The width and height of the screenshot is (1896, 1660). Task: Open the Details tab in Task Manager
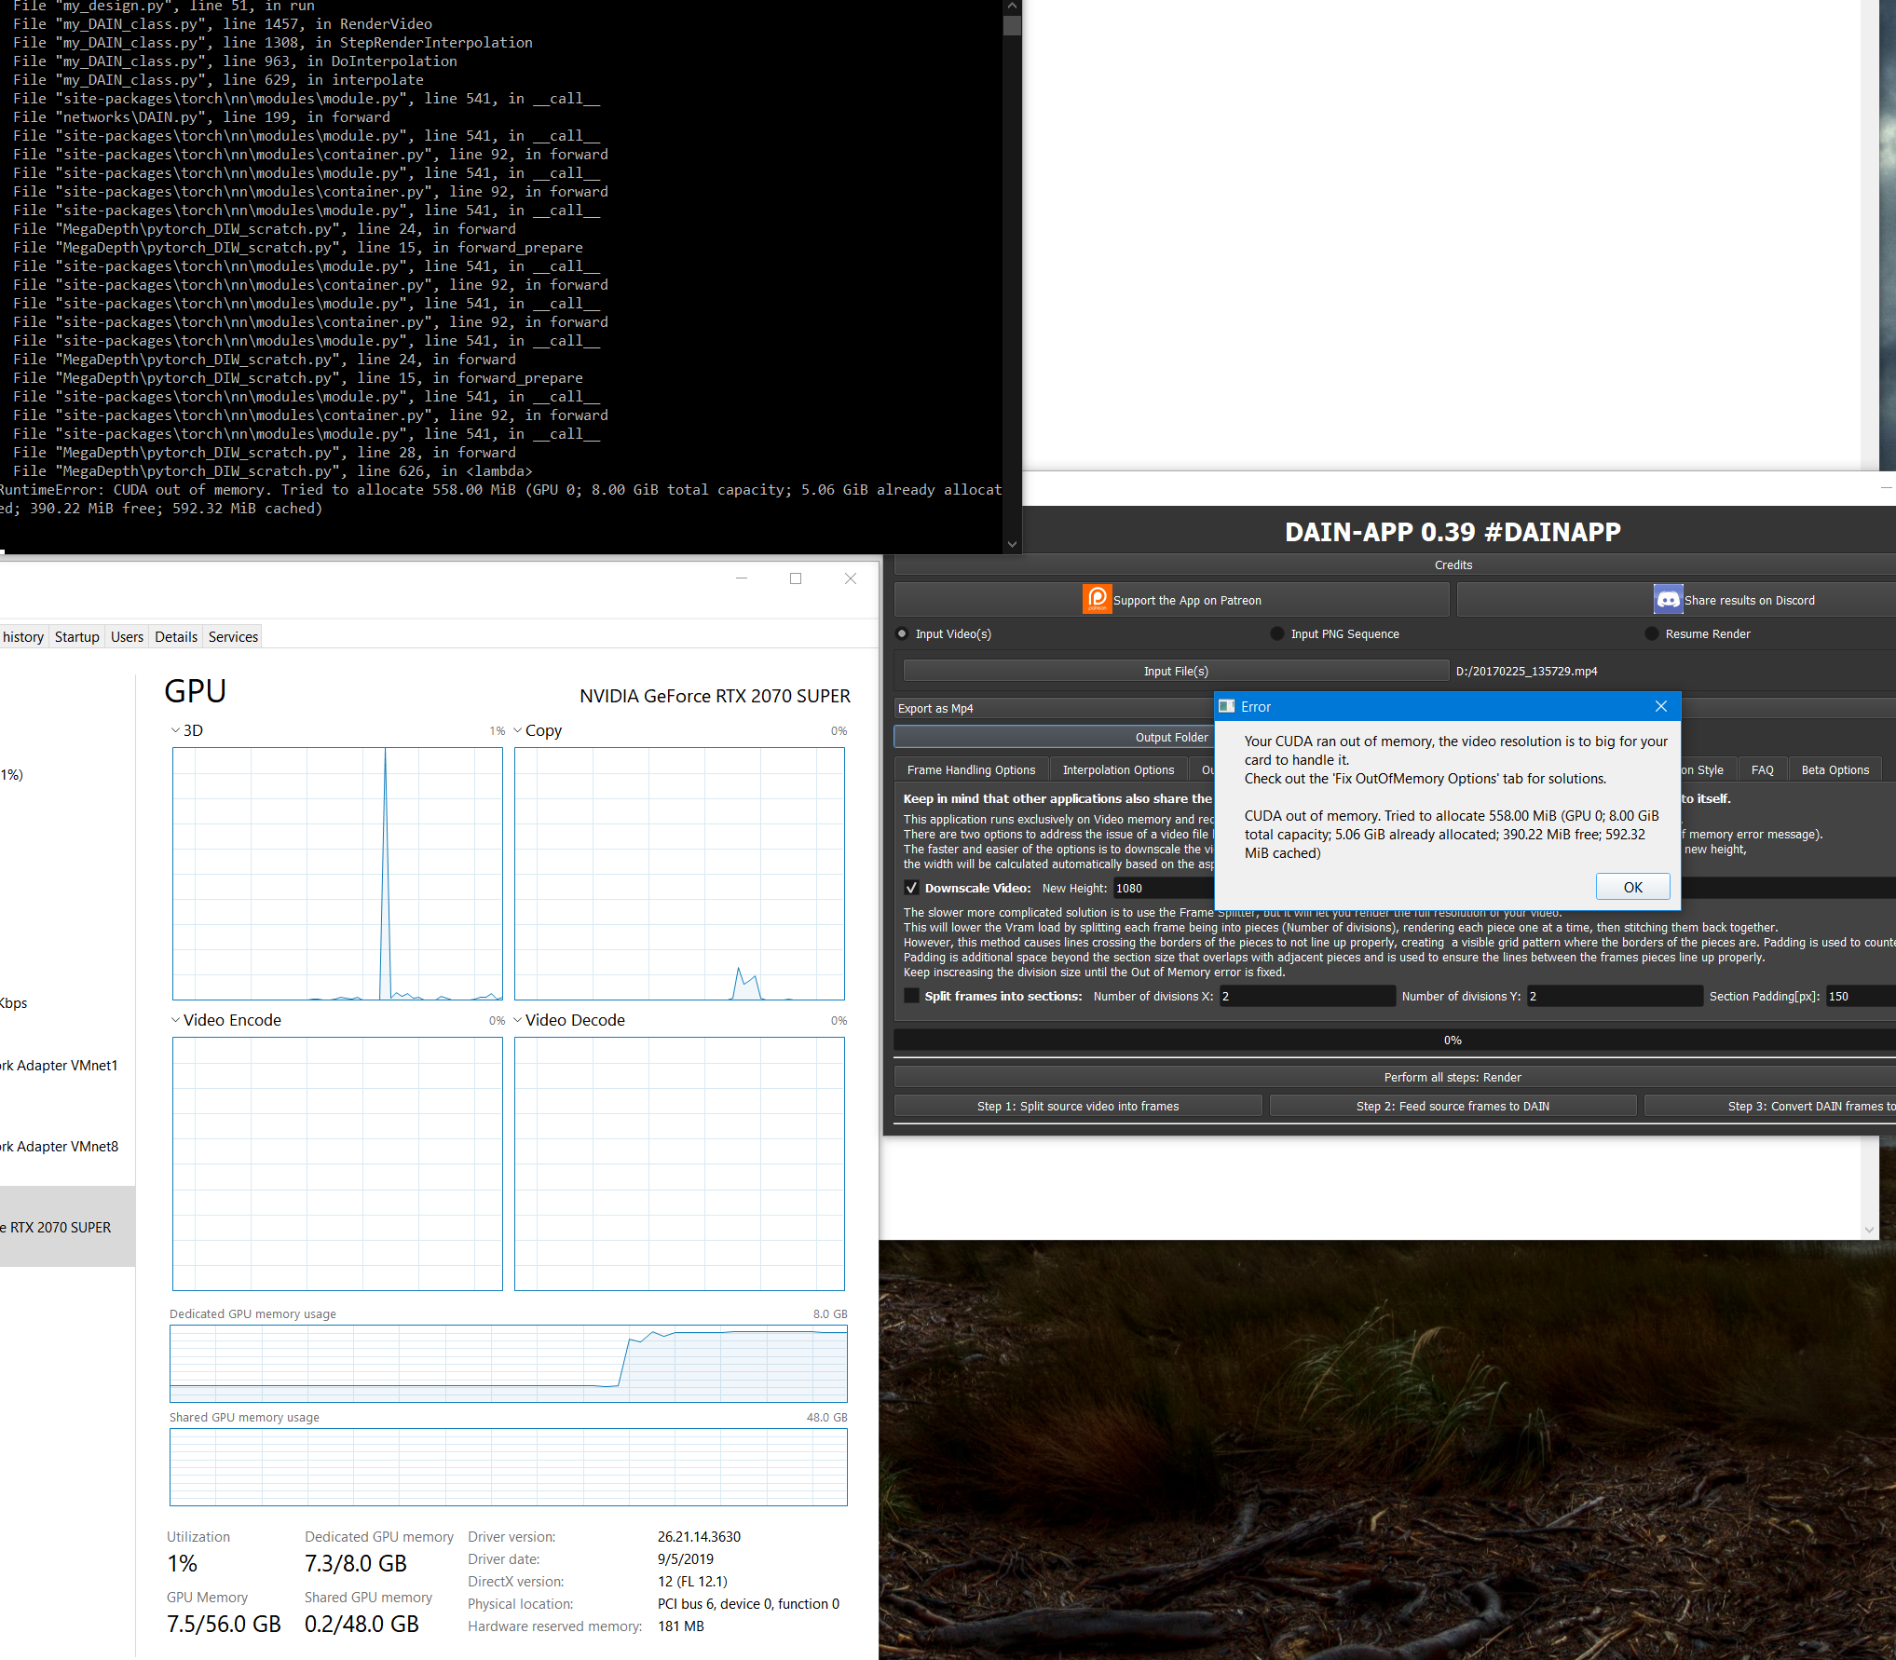click(176, 636)
